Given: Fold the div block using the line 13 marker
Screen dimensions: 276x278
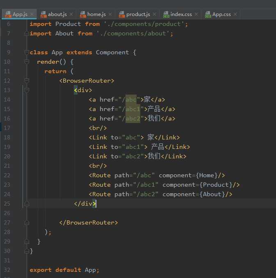Looking at the screenshot, I should [x=27, y=90].
